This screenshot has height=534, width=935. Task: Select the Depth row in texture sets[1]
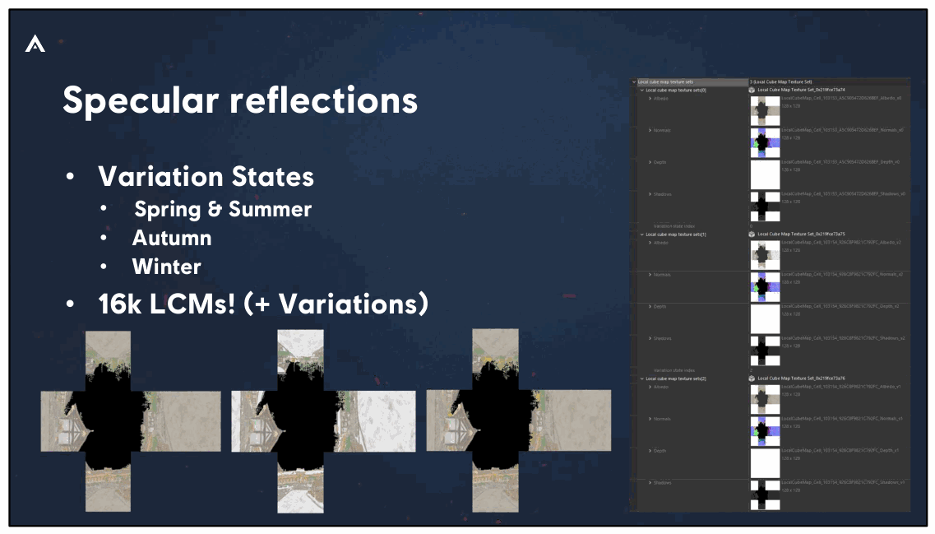click(x=771, y=319)
